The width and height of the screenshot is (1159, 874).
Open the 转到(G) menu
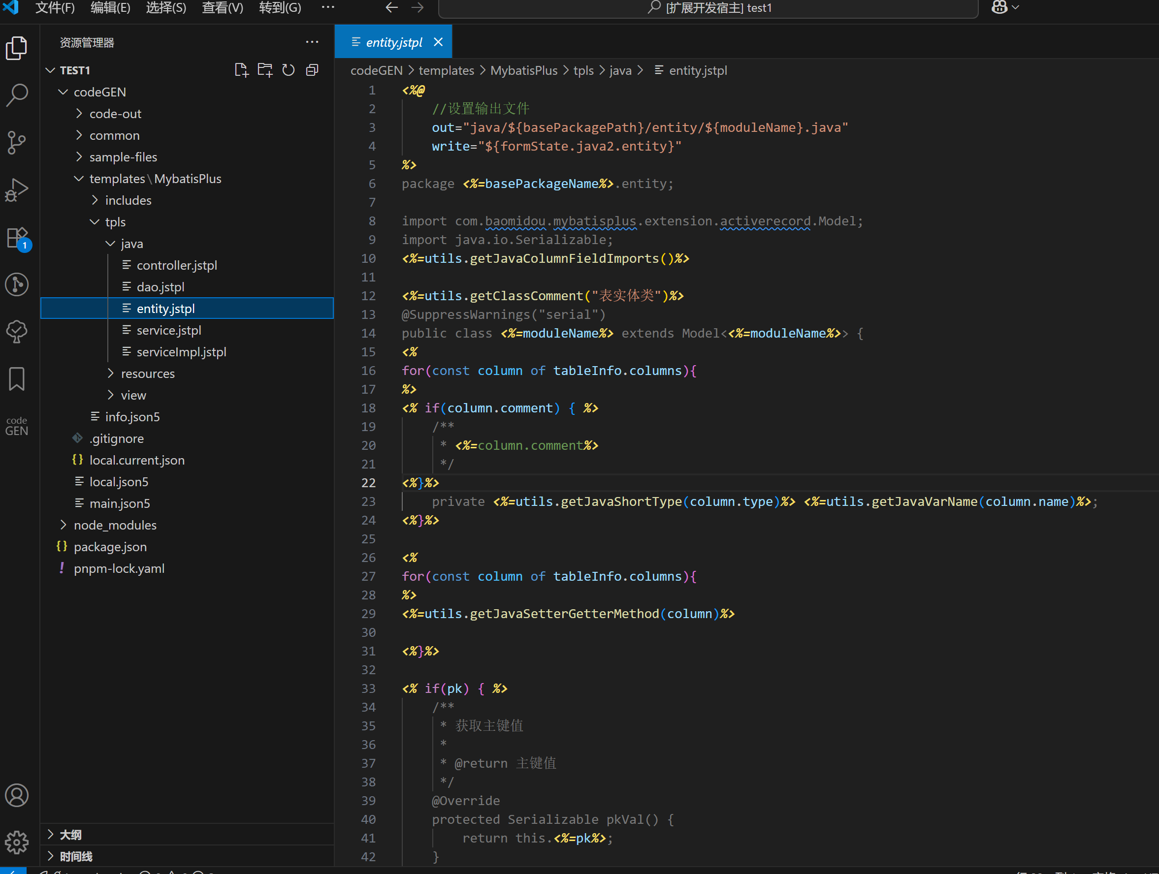(x=280, y=7)
